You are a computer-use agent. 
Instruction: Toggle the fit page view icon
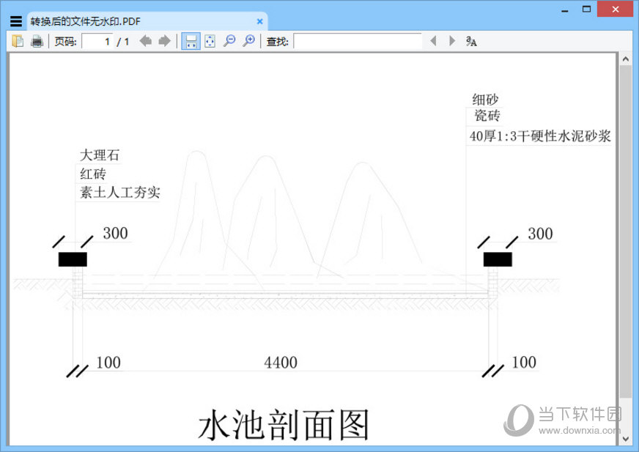(210, 41)
